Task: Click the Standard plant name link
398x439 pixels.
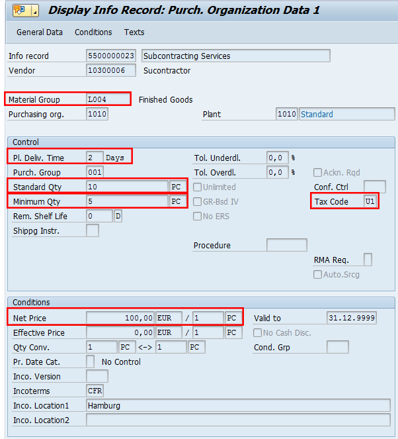Action: pos(317,115)
